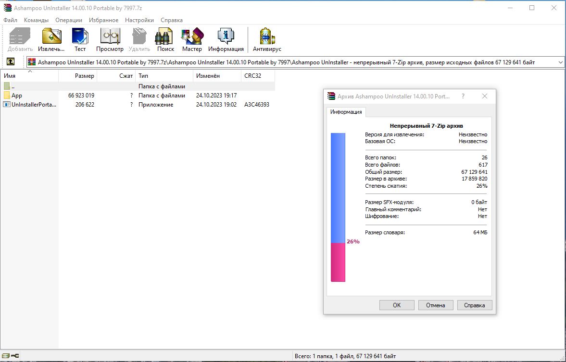Open the Файл menu
566x362 pixels.
[11, 20]
